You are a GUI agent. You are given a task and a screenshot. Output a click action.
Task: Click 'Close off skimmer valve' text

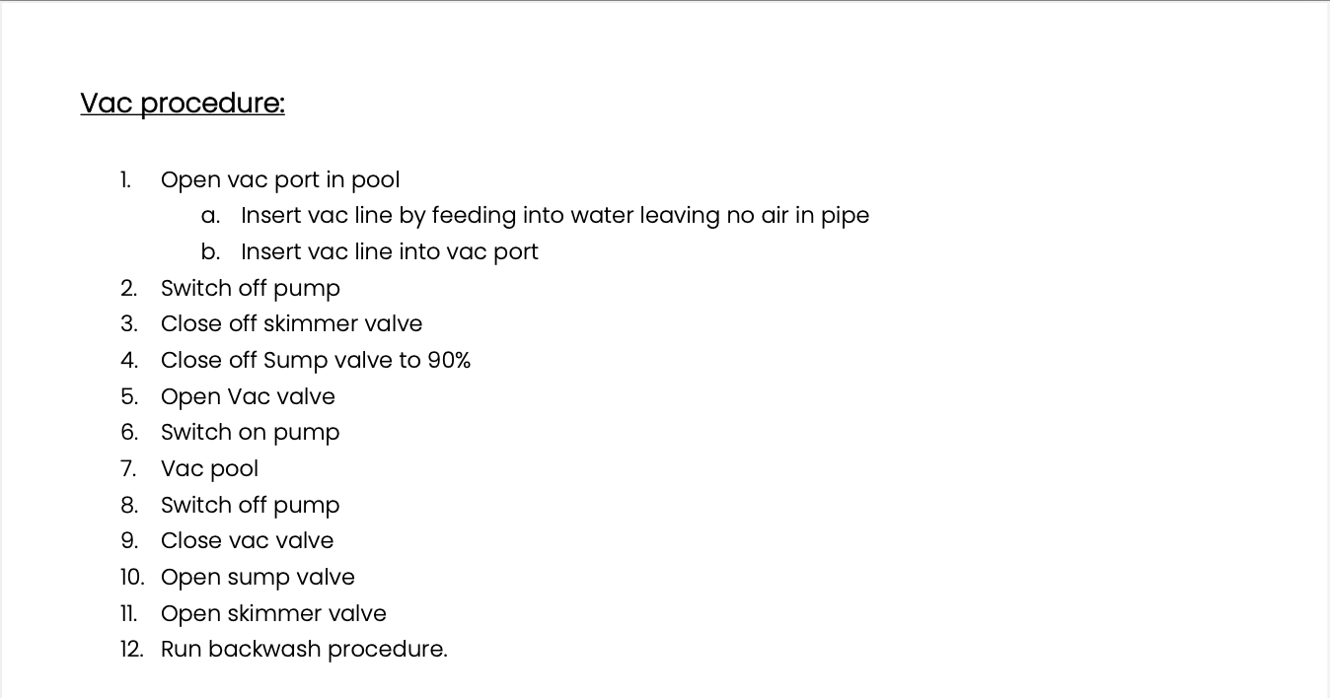pos(292,324)
